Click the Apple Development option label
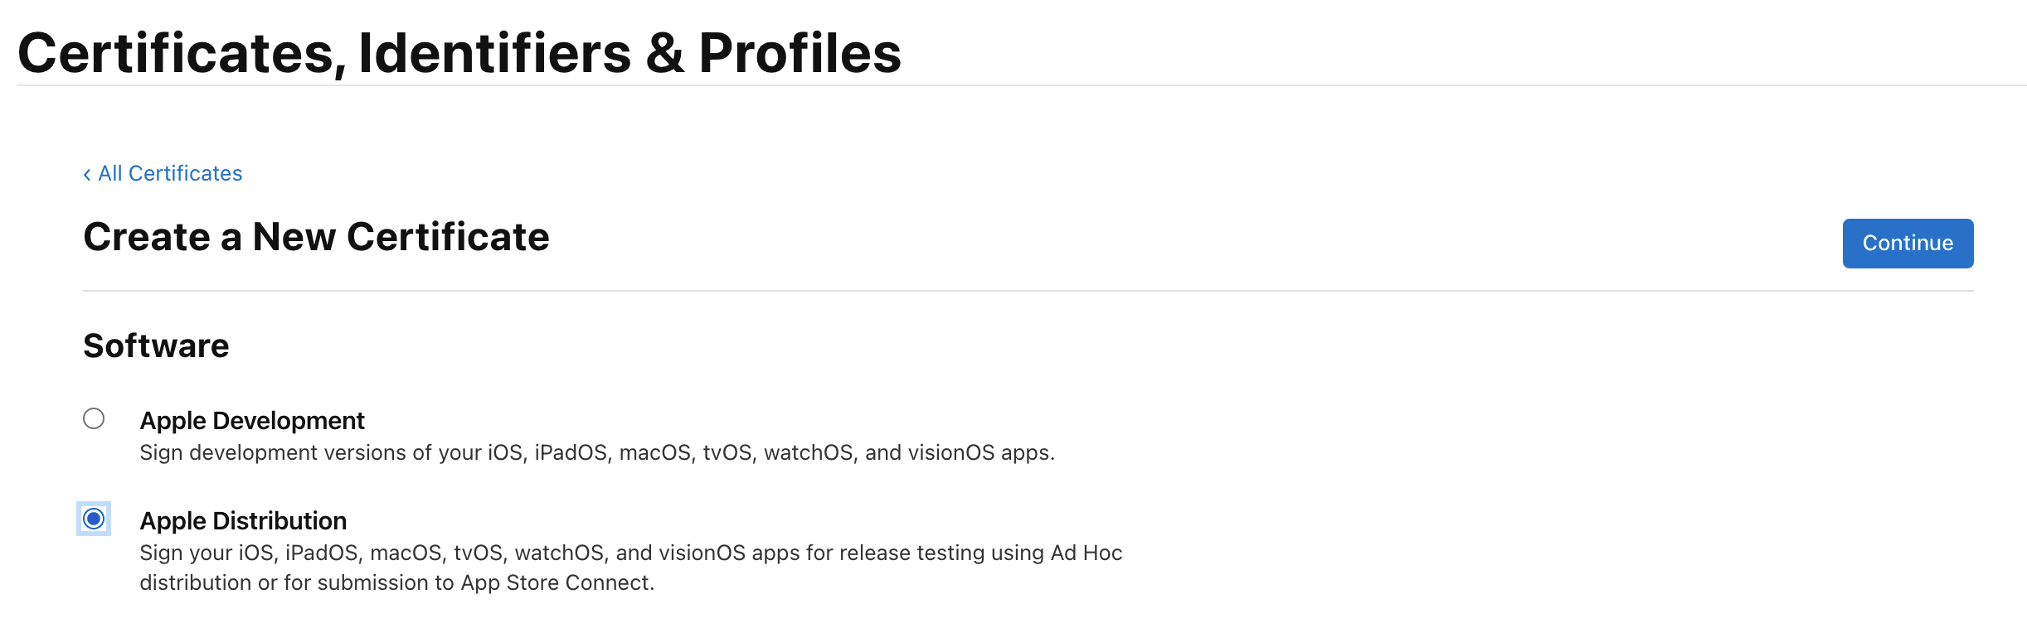The image size is (2027, 628). pyautogui.click(x=252, y=421)
